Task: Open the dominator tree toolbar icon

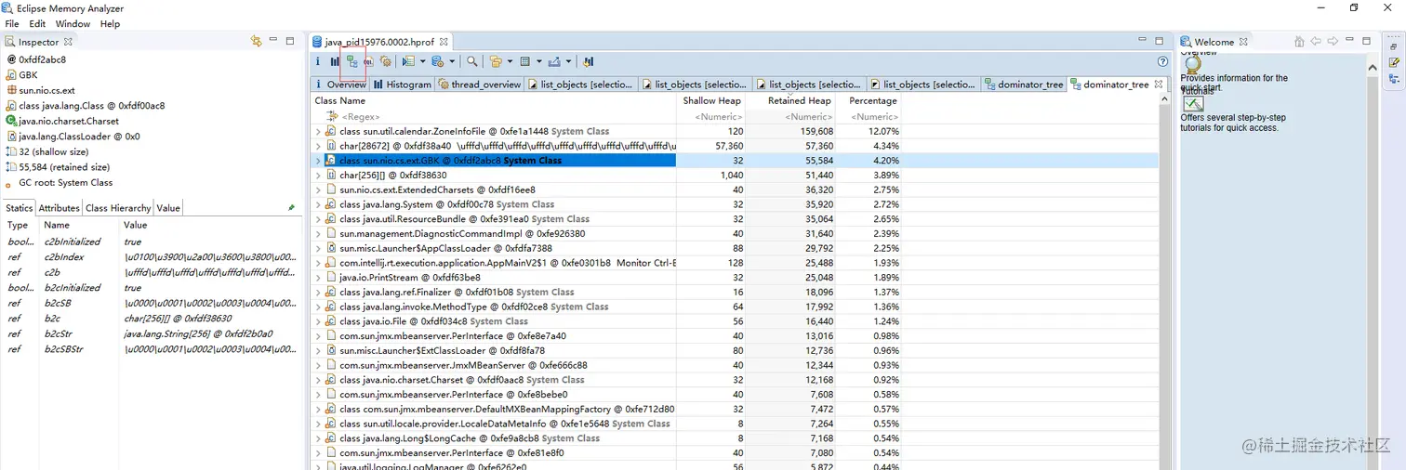Action: 351,62
